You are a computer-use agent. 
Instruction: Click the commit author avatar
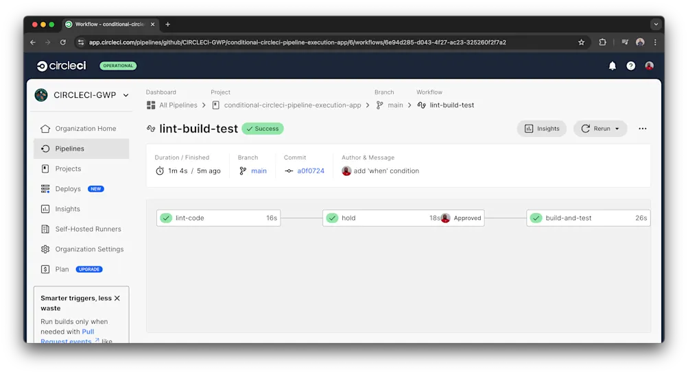point(346,171)
